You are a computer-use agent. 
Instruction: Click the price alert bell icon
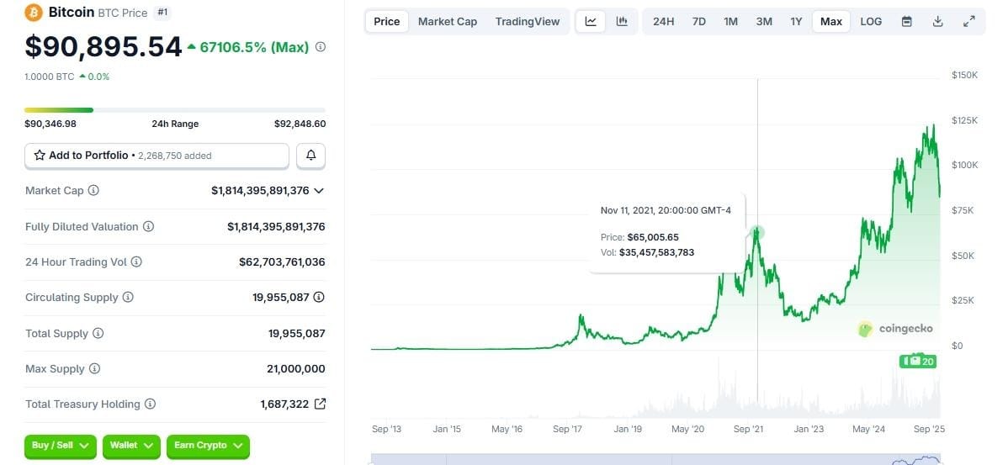tap(311, 156)
